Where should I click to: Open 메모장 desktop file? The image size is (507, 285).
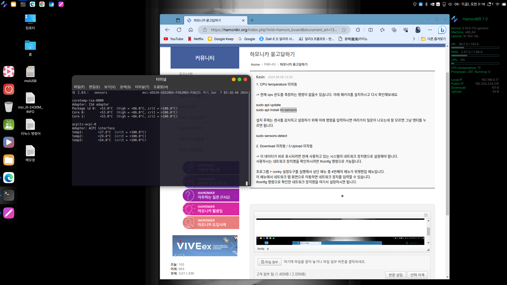[x=30, y=153]
